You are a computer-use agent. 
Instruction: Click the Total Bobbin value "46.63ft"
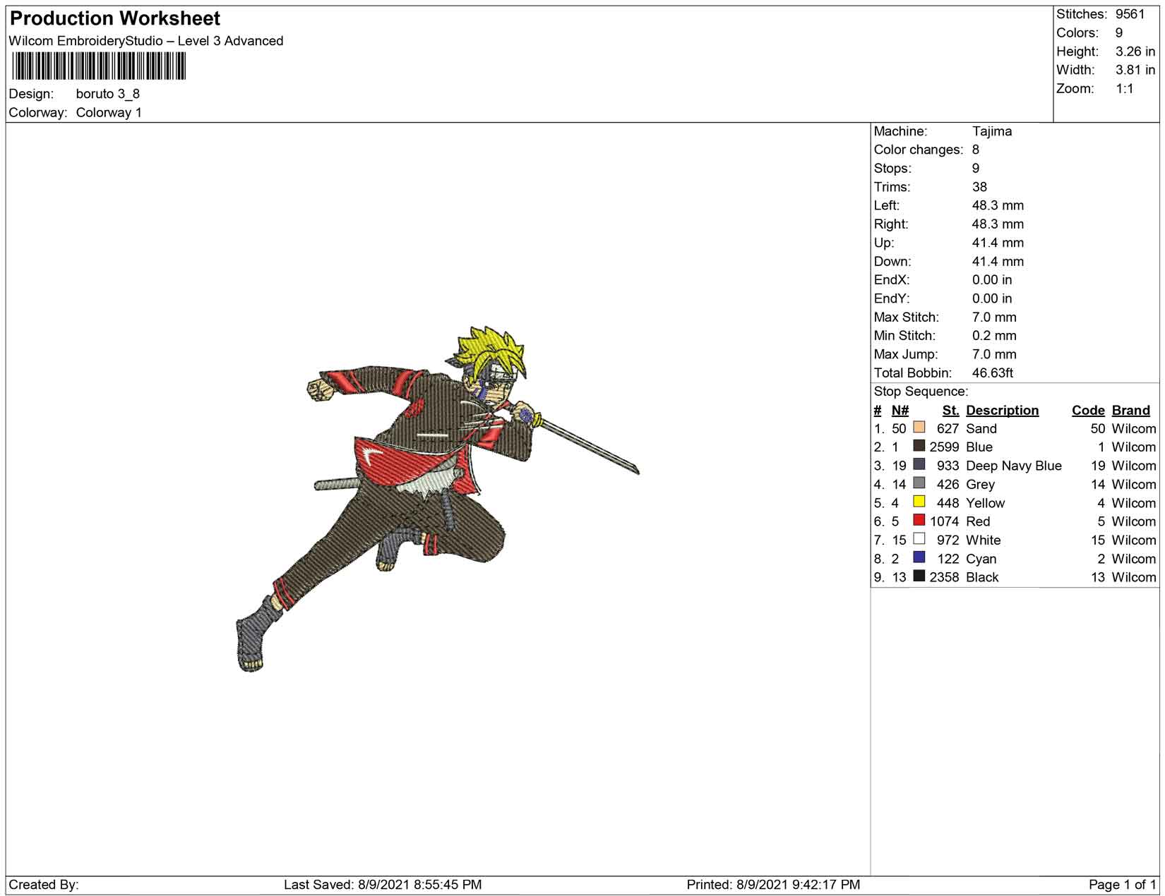[x=993, y=373]
